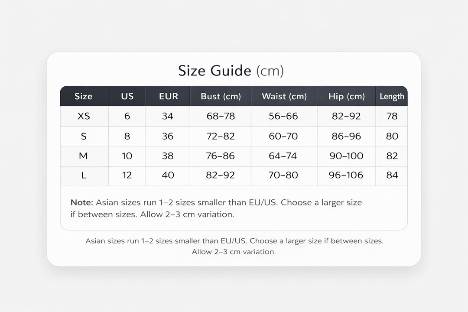Select the XS size row label
This screenshot has width=468, height=312.
(84, 116)
